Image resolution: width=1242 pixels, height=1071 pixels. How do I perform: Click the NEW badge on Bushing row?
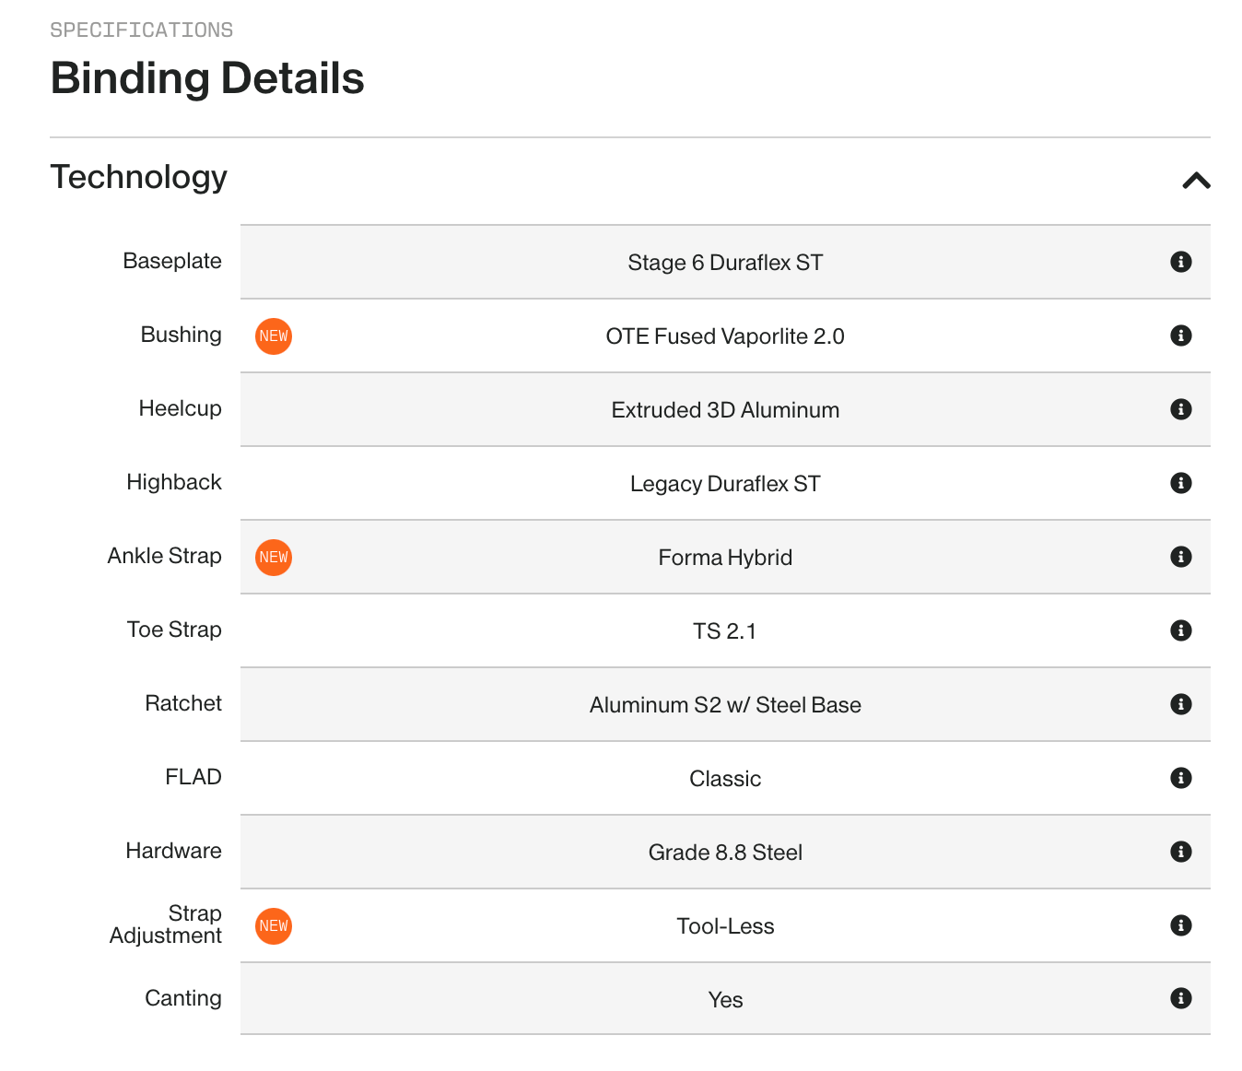274,336
